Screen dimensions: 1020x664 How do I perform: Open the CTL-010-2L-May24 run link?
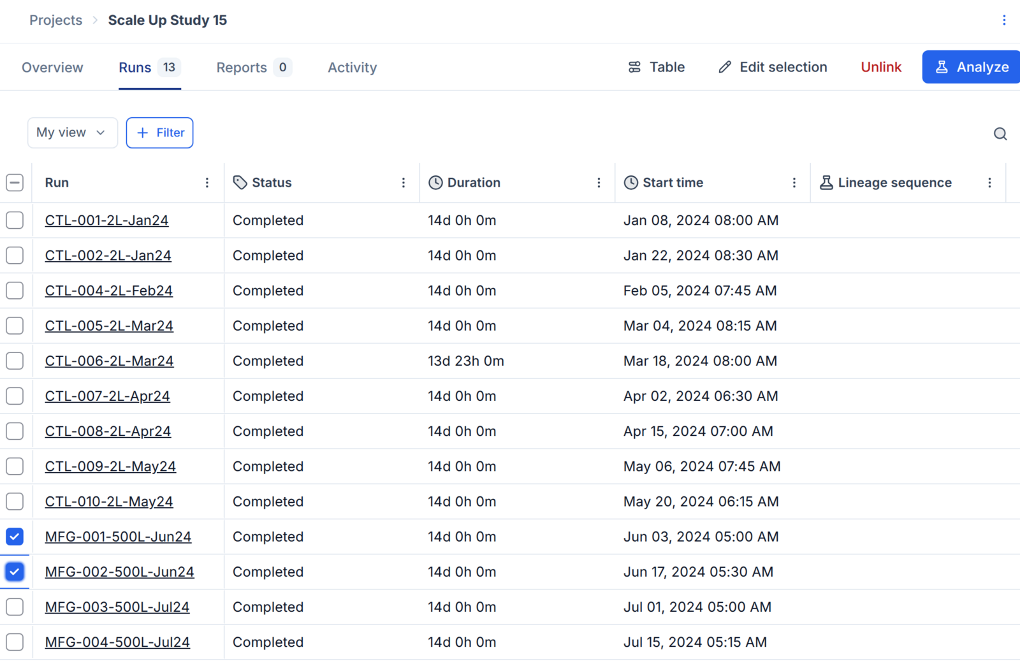[x=109, y=502]
